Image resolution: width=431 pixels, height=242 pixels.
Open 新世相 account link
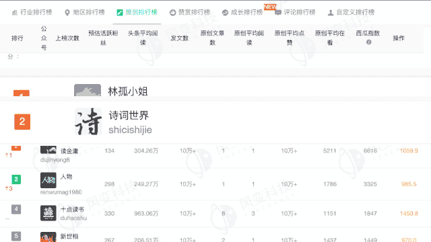pos(69,236)
